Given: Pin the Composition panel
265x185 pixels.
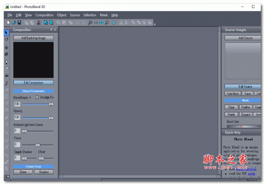Looking at the screenshot, I should [x=51, y=30].
